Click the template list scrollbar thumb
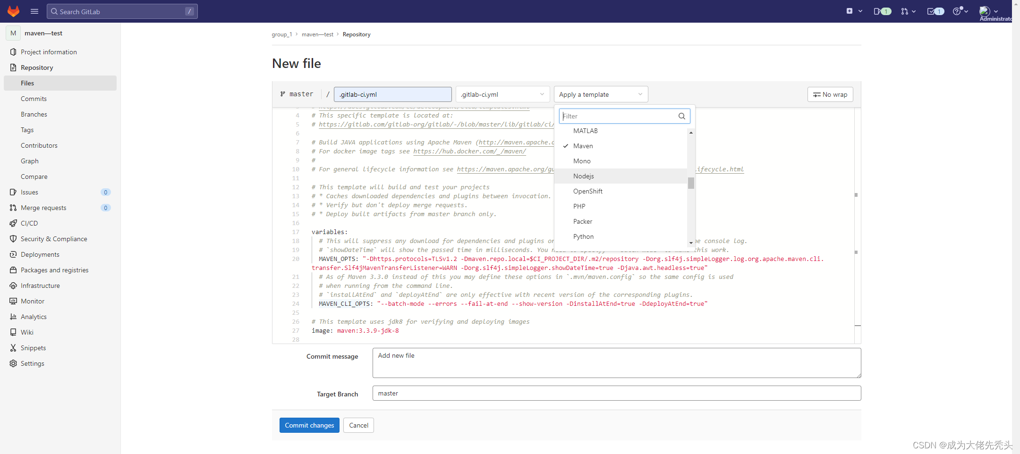Image resolution: width=1020 pixels, height=454 pixels. pos(691,183)
